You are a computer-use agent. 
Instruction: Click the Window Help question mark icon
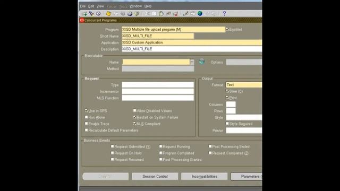click(x=224, y=14)
